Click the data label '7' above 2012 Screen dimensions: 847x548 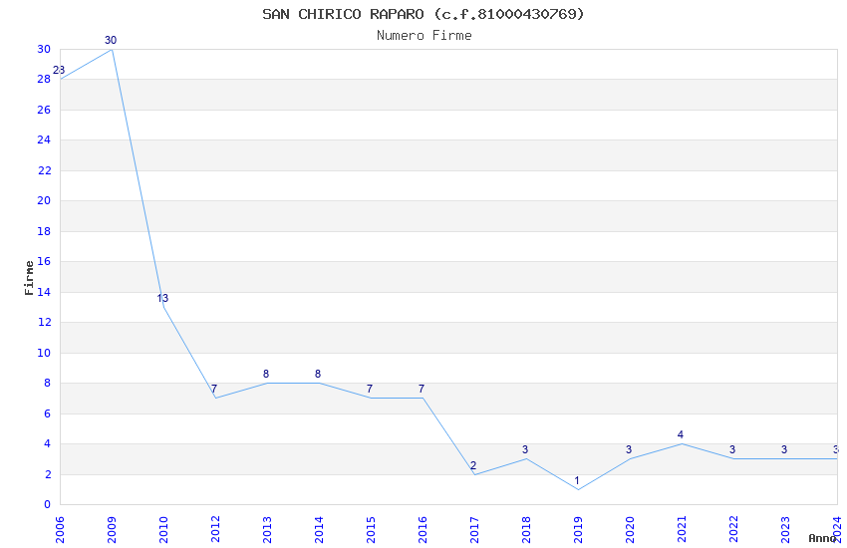pyautogui.click(x=214, y=389)
